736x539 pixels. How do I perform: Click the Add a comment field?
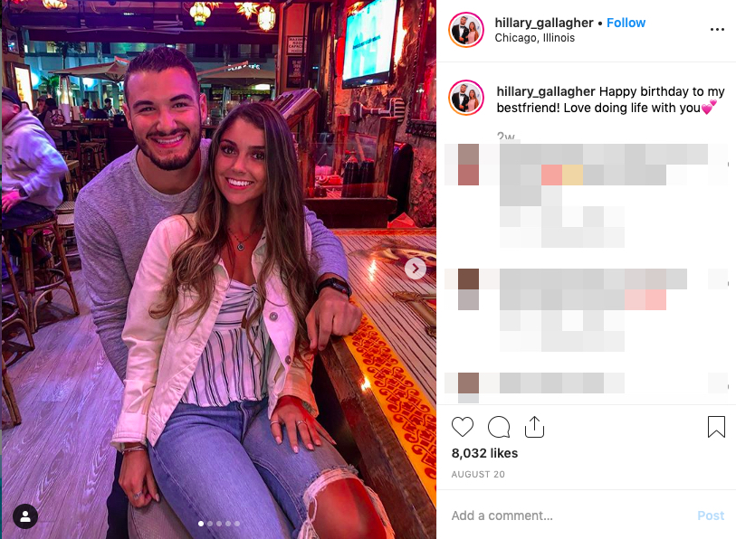pyautogui.click(x=568, y=515)
